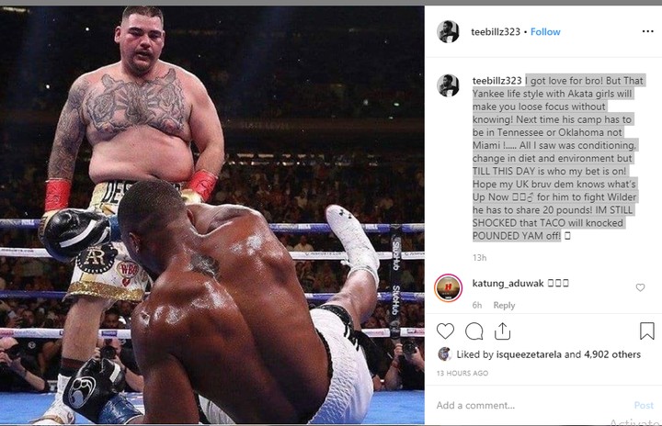The width and height of the screenshot is (662, 426).
Task: Like katung_aduwak's comment with small heart
Action: point(640,287)
